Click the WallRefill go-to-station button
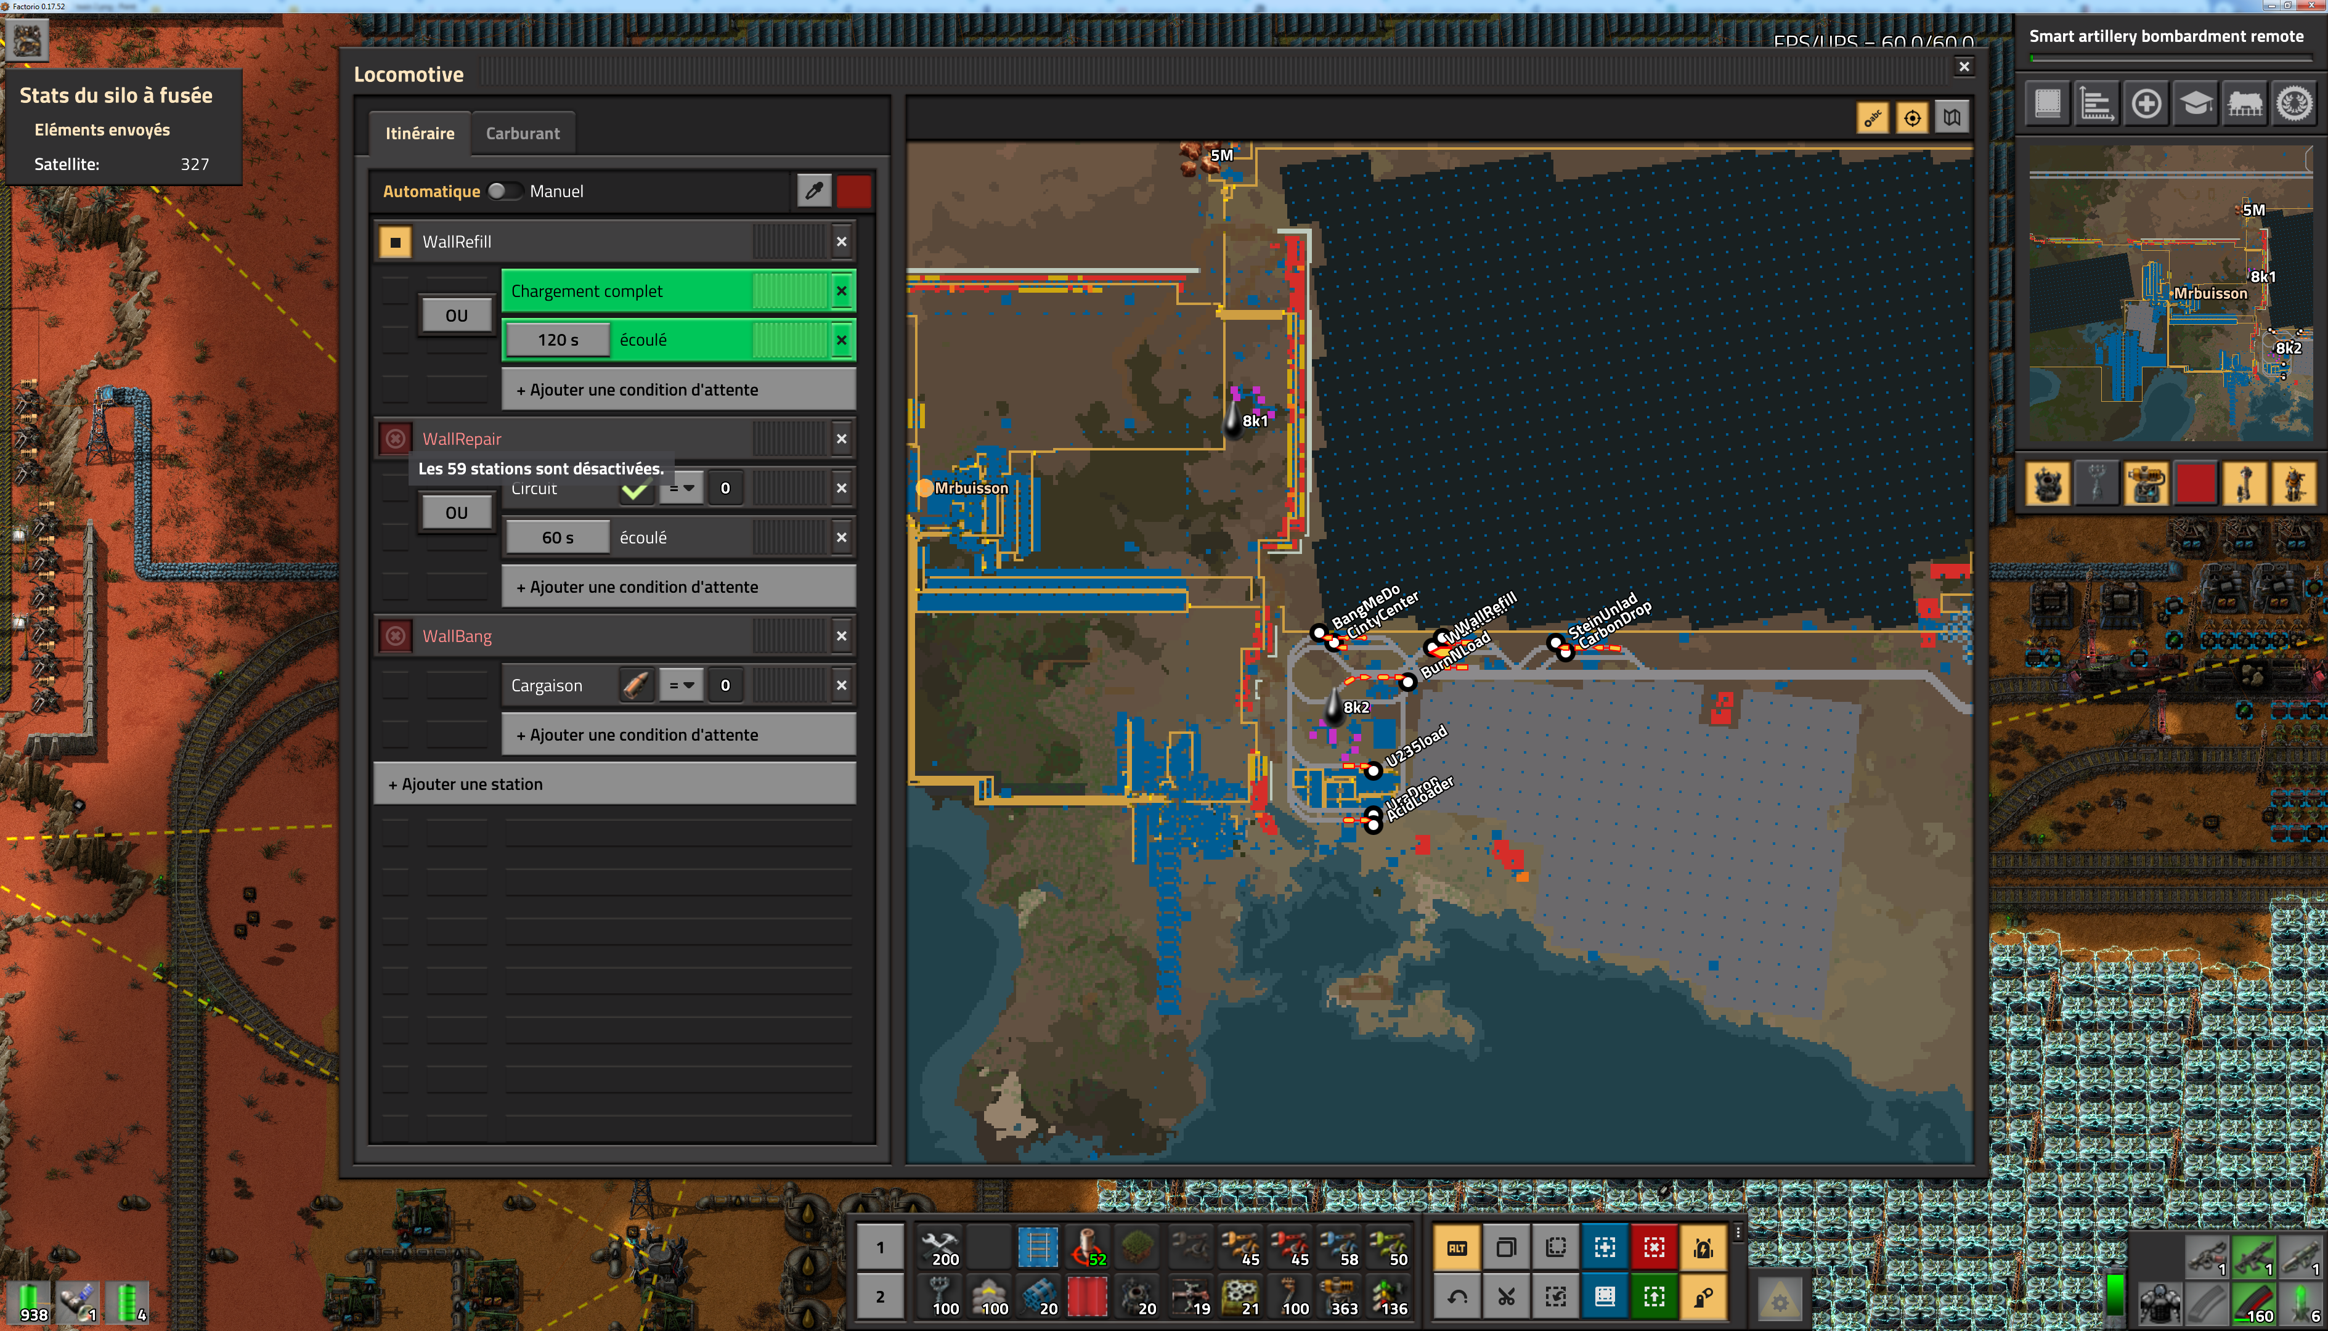 coord(395,242)
